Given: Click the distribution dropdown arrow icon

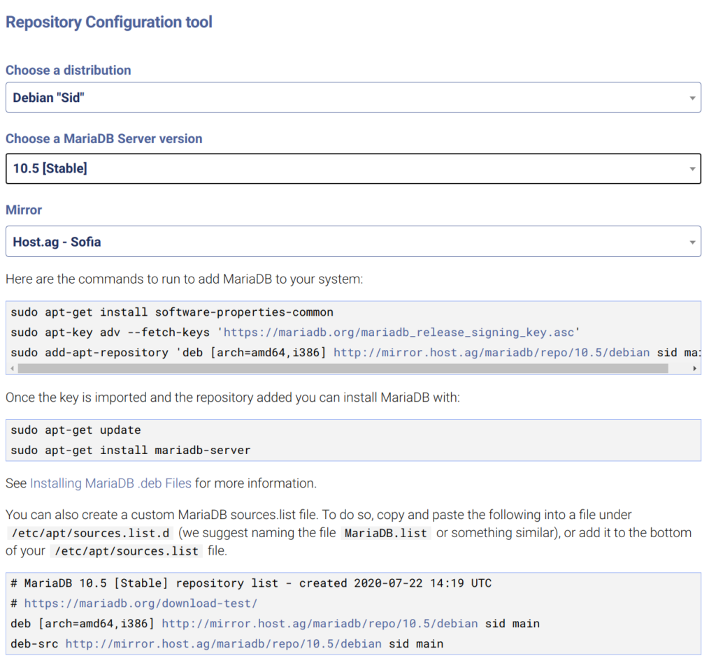Looking at the screenshot, I should point(692,98).
